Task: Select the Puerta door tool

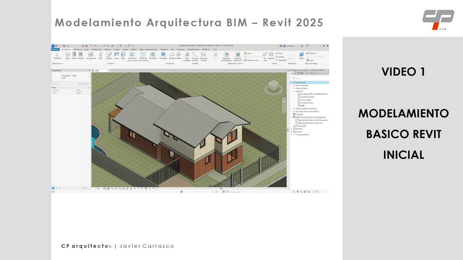Action: (74, 55)
